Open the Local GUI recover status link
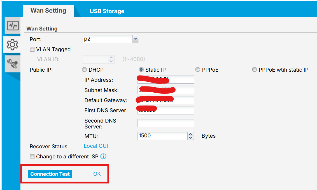The image size is (317, 190). point(96,146)
